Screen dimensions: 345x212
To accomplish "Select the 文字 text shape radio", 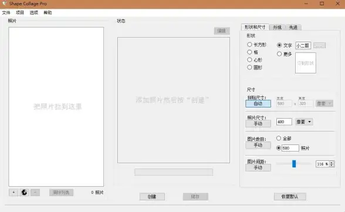I will tap(279, 45).
